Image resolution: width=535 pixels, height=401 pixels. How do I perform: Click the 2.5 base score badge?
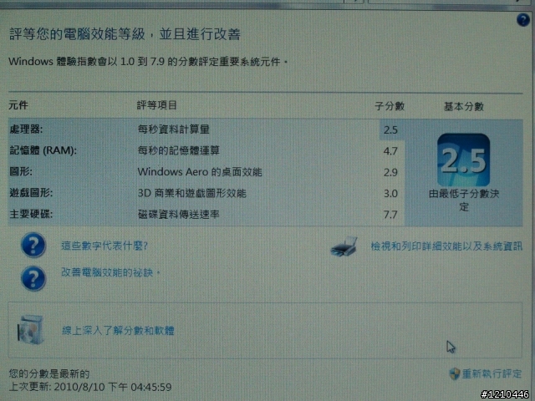[x=463, y=160]
